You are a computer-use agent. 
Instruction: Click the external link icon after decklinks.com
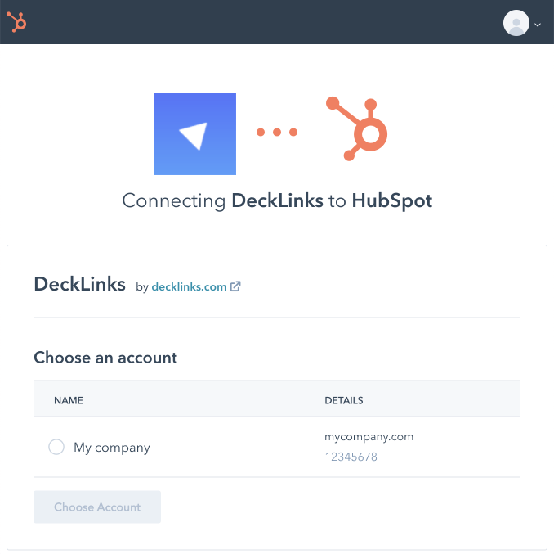click(235, 286)
